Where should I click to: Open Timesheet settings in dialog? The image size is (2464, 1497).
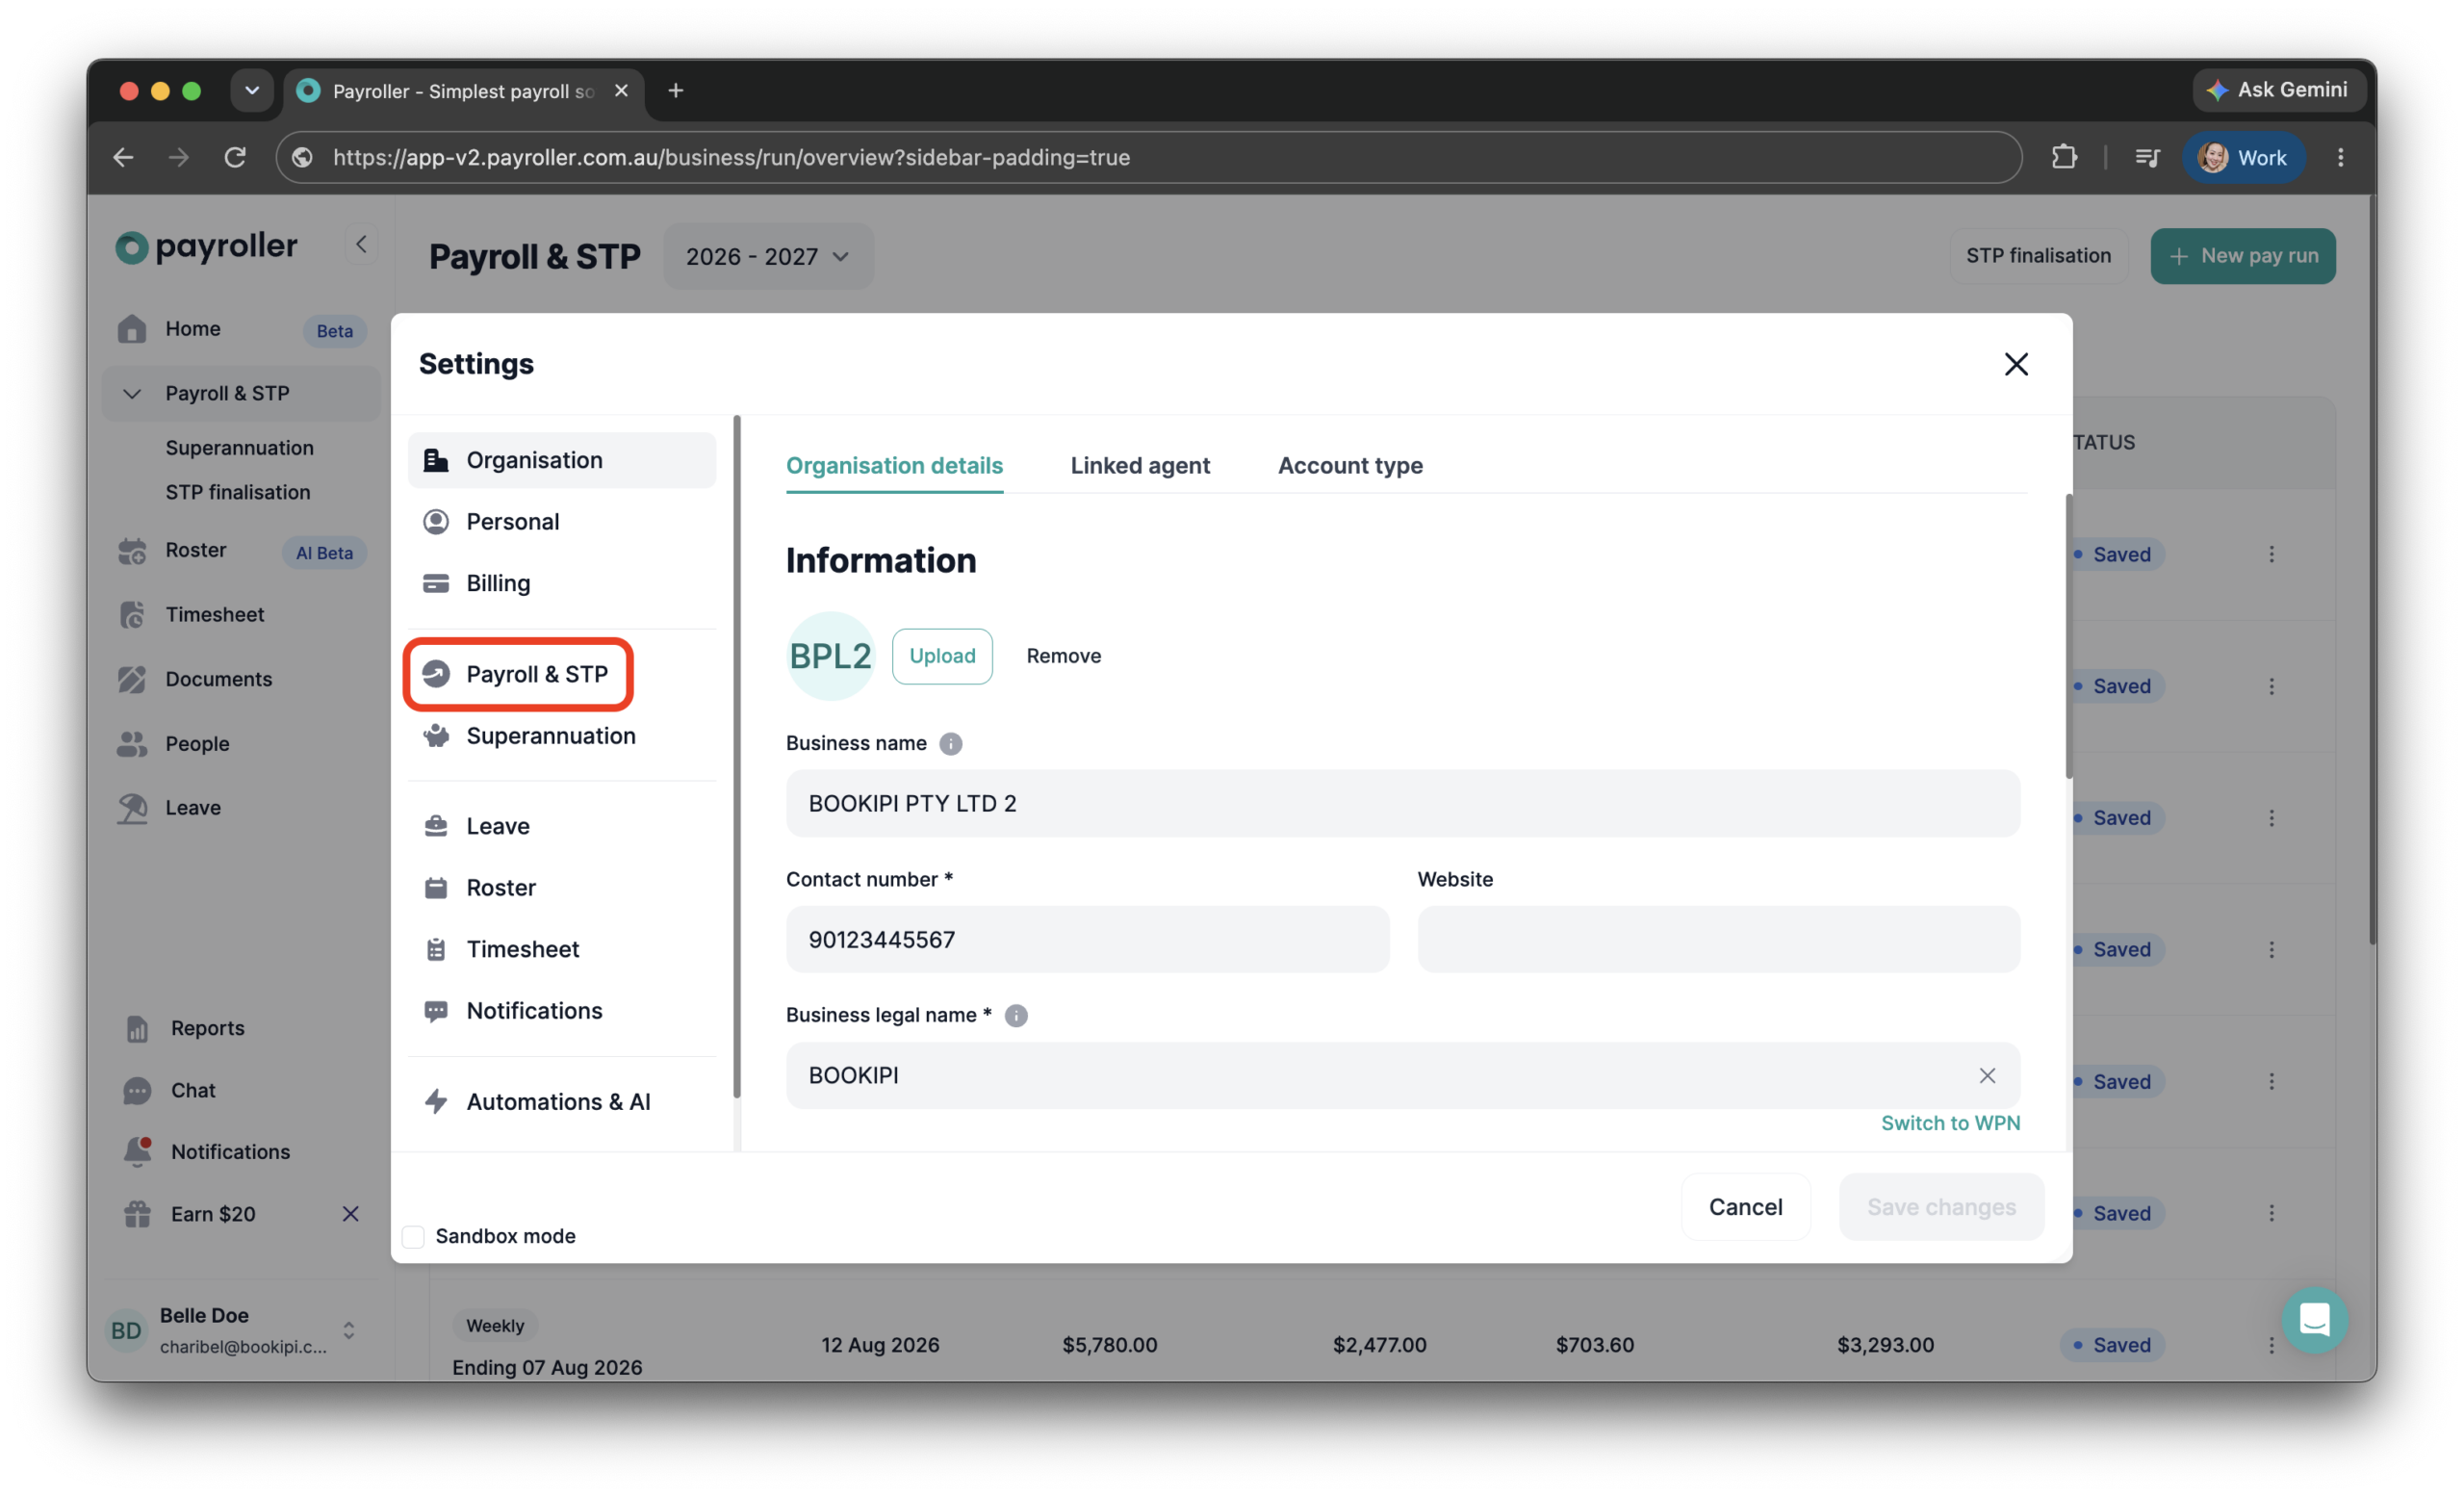tap(561, 949)
